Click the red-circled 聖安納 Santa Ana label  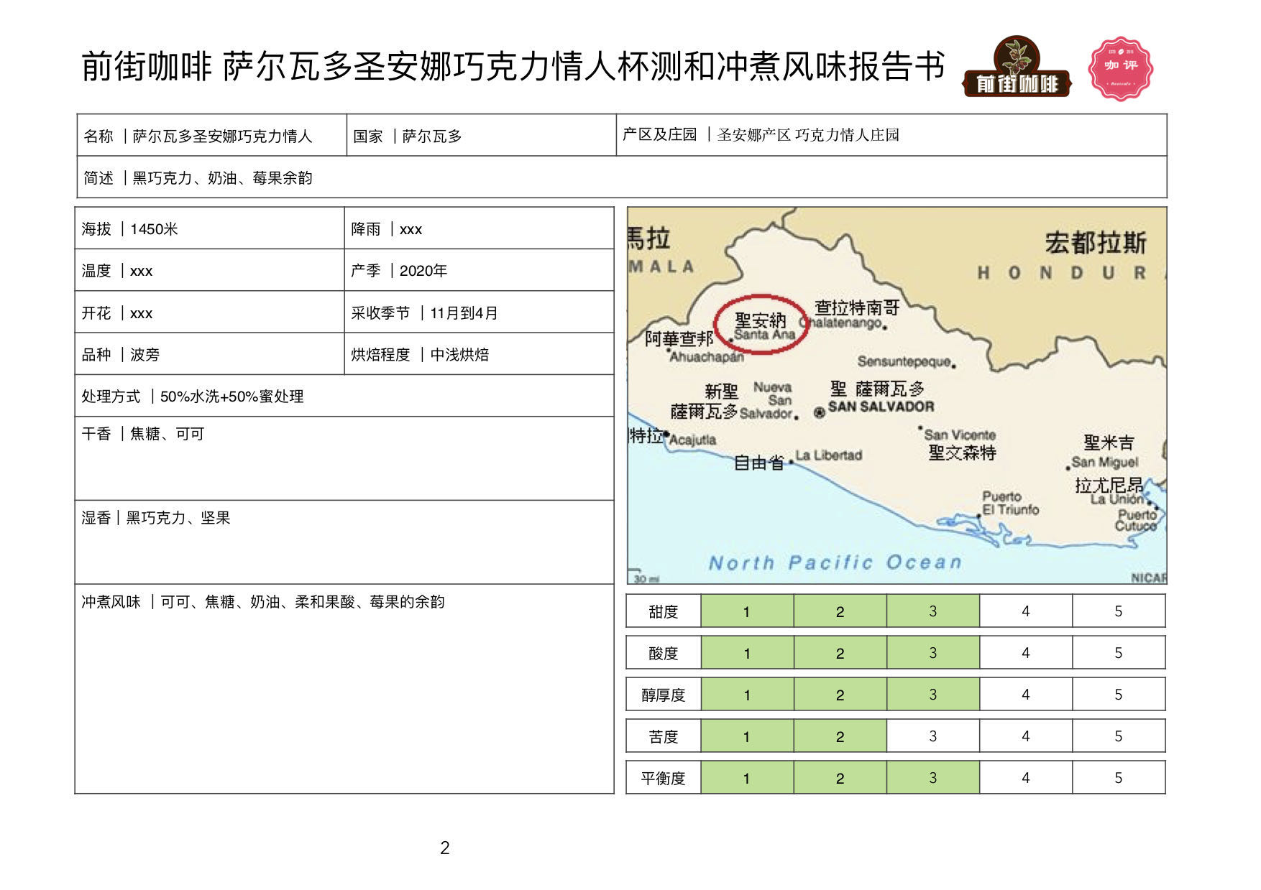tap(761, 325)
